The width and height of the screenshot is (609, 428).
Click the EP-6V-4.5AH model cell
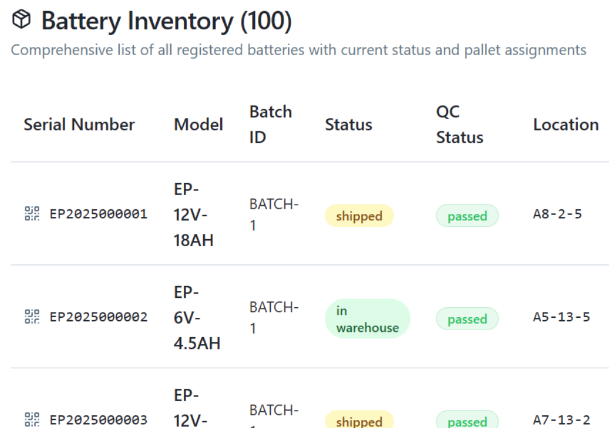[x=197, y=317]
